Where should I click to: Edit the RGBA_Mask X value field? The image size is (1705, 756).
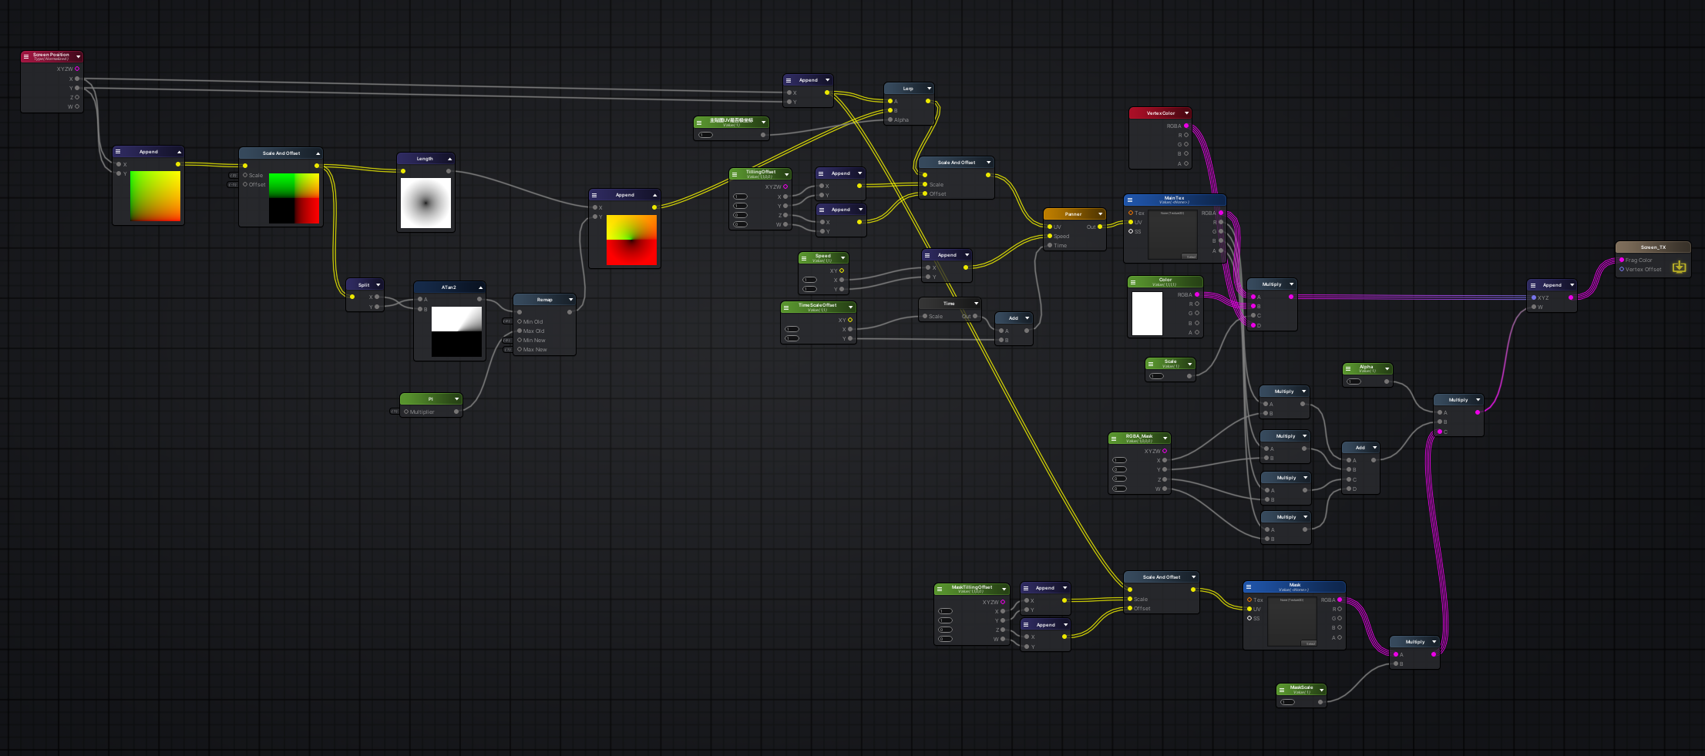1120,460
